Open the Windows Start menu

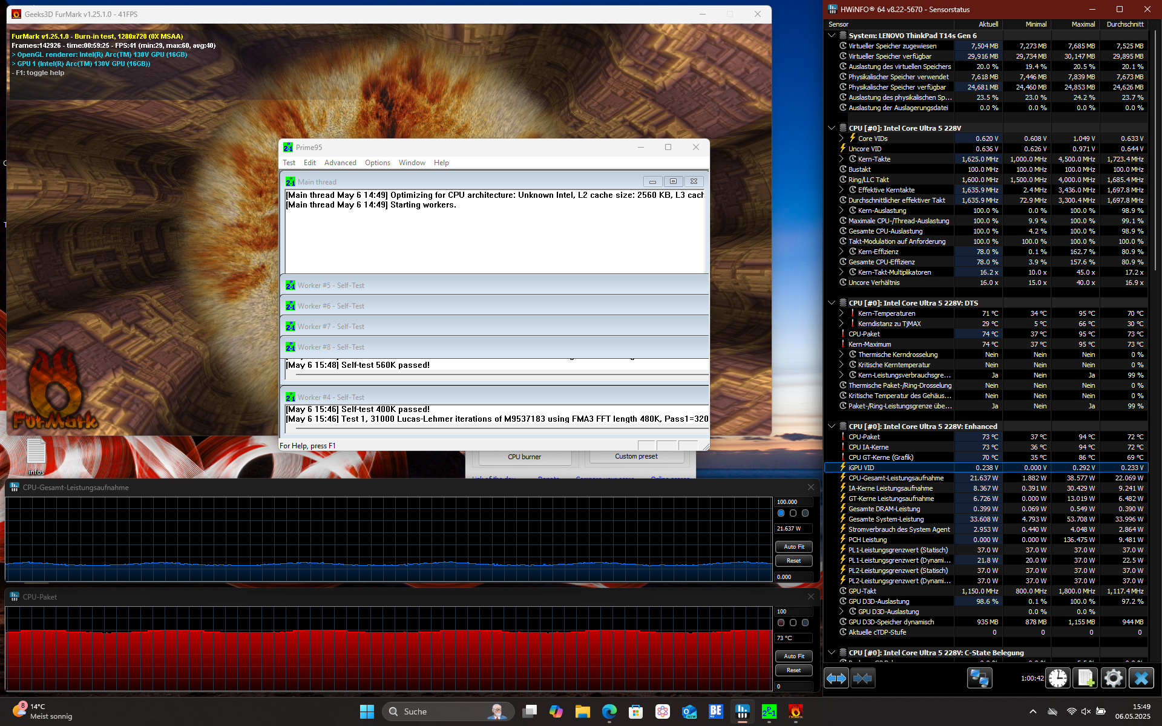click(x=367, y=711)
